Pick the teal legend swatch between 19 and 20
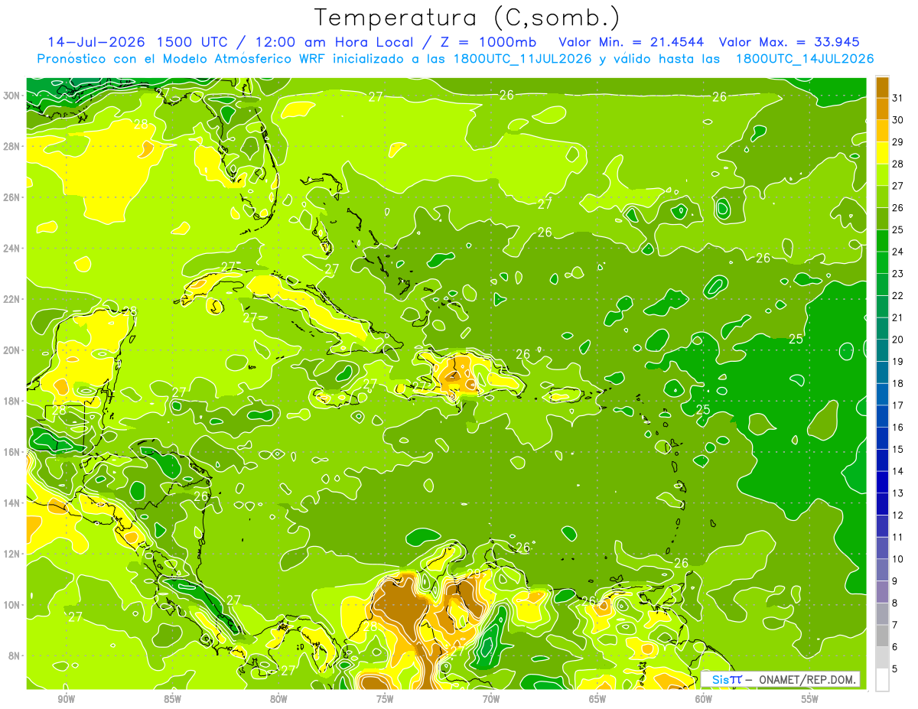 point(882,351)
